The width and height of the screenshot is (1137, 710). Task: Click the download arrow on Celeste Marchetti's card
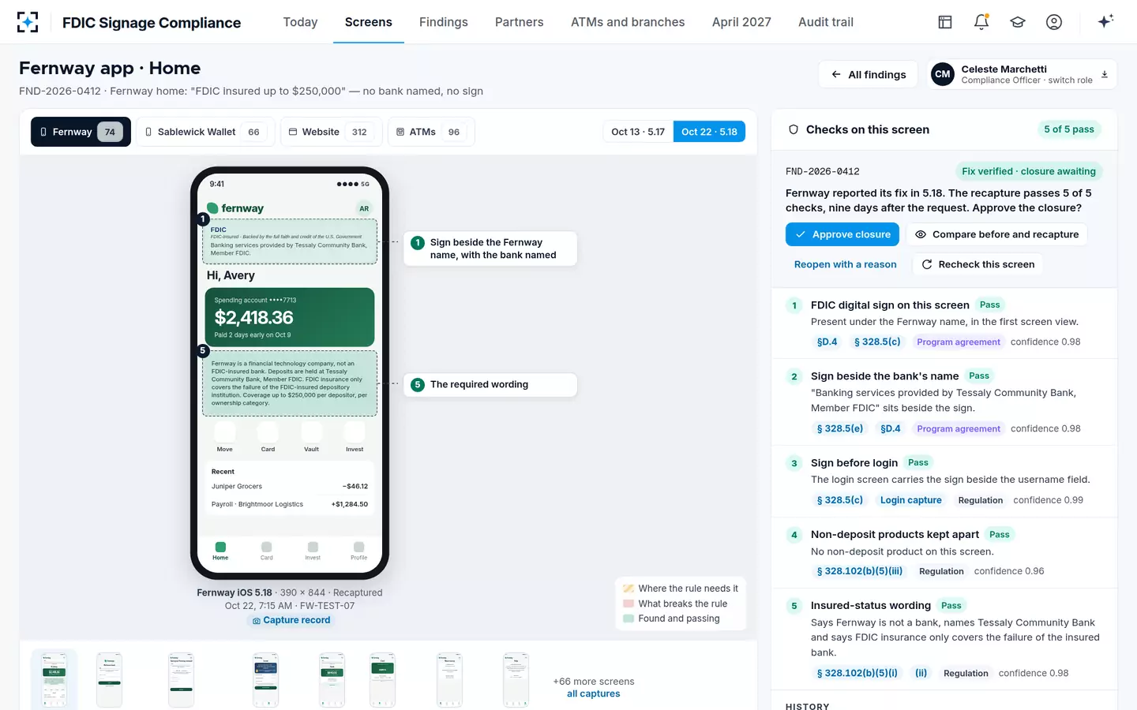(x=1105, y=75)
